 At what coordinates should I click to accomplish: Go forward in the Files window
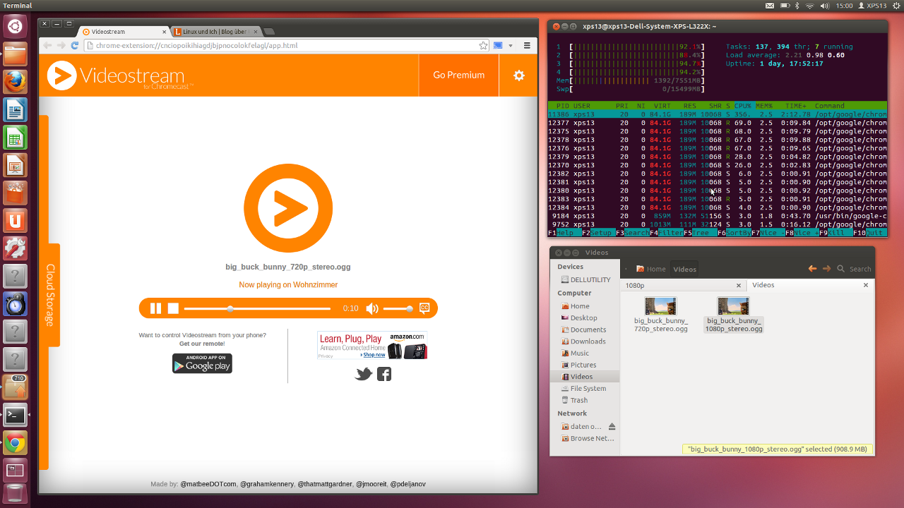coord(826,269)
